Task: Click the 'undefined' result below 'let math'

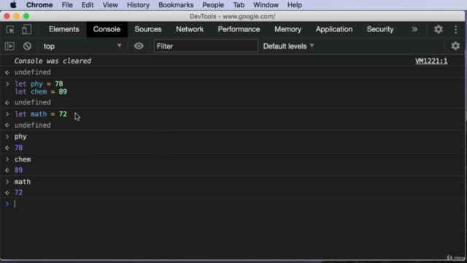Action: coord(32,125)
